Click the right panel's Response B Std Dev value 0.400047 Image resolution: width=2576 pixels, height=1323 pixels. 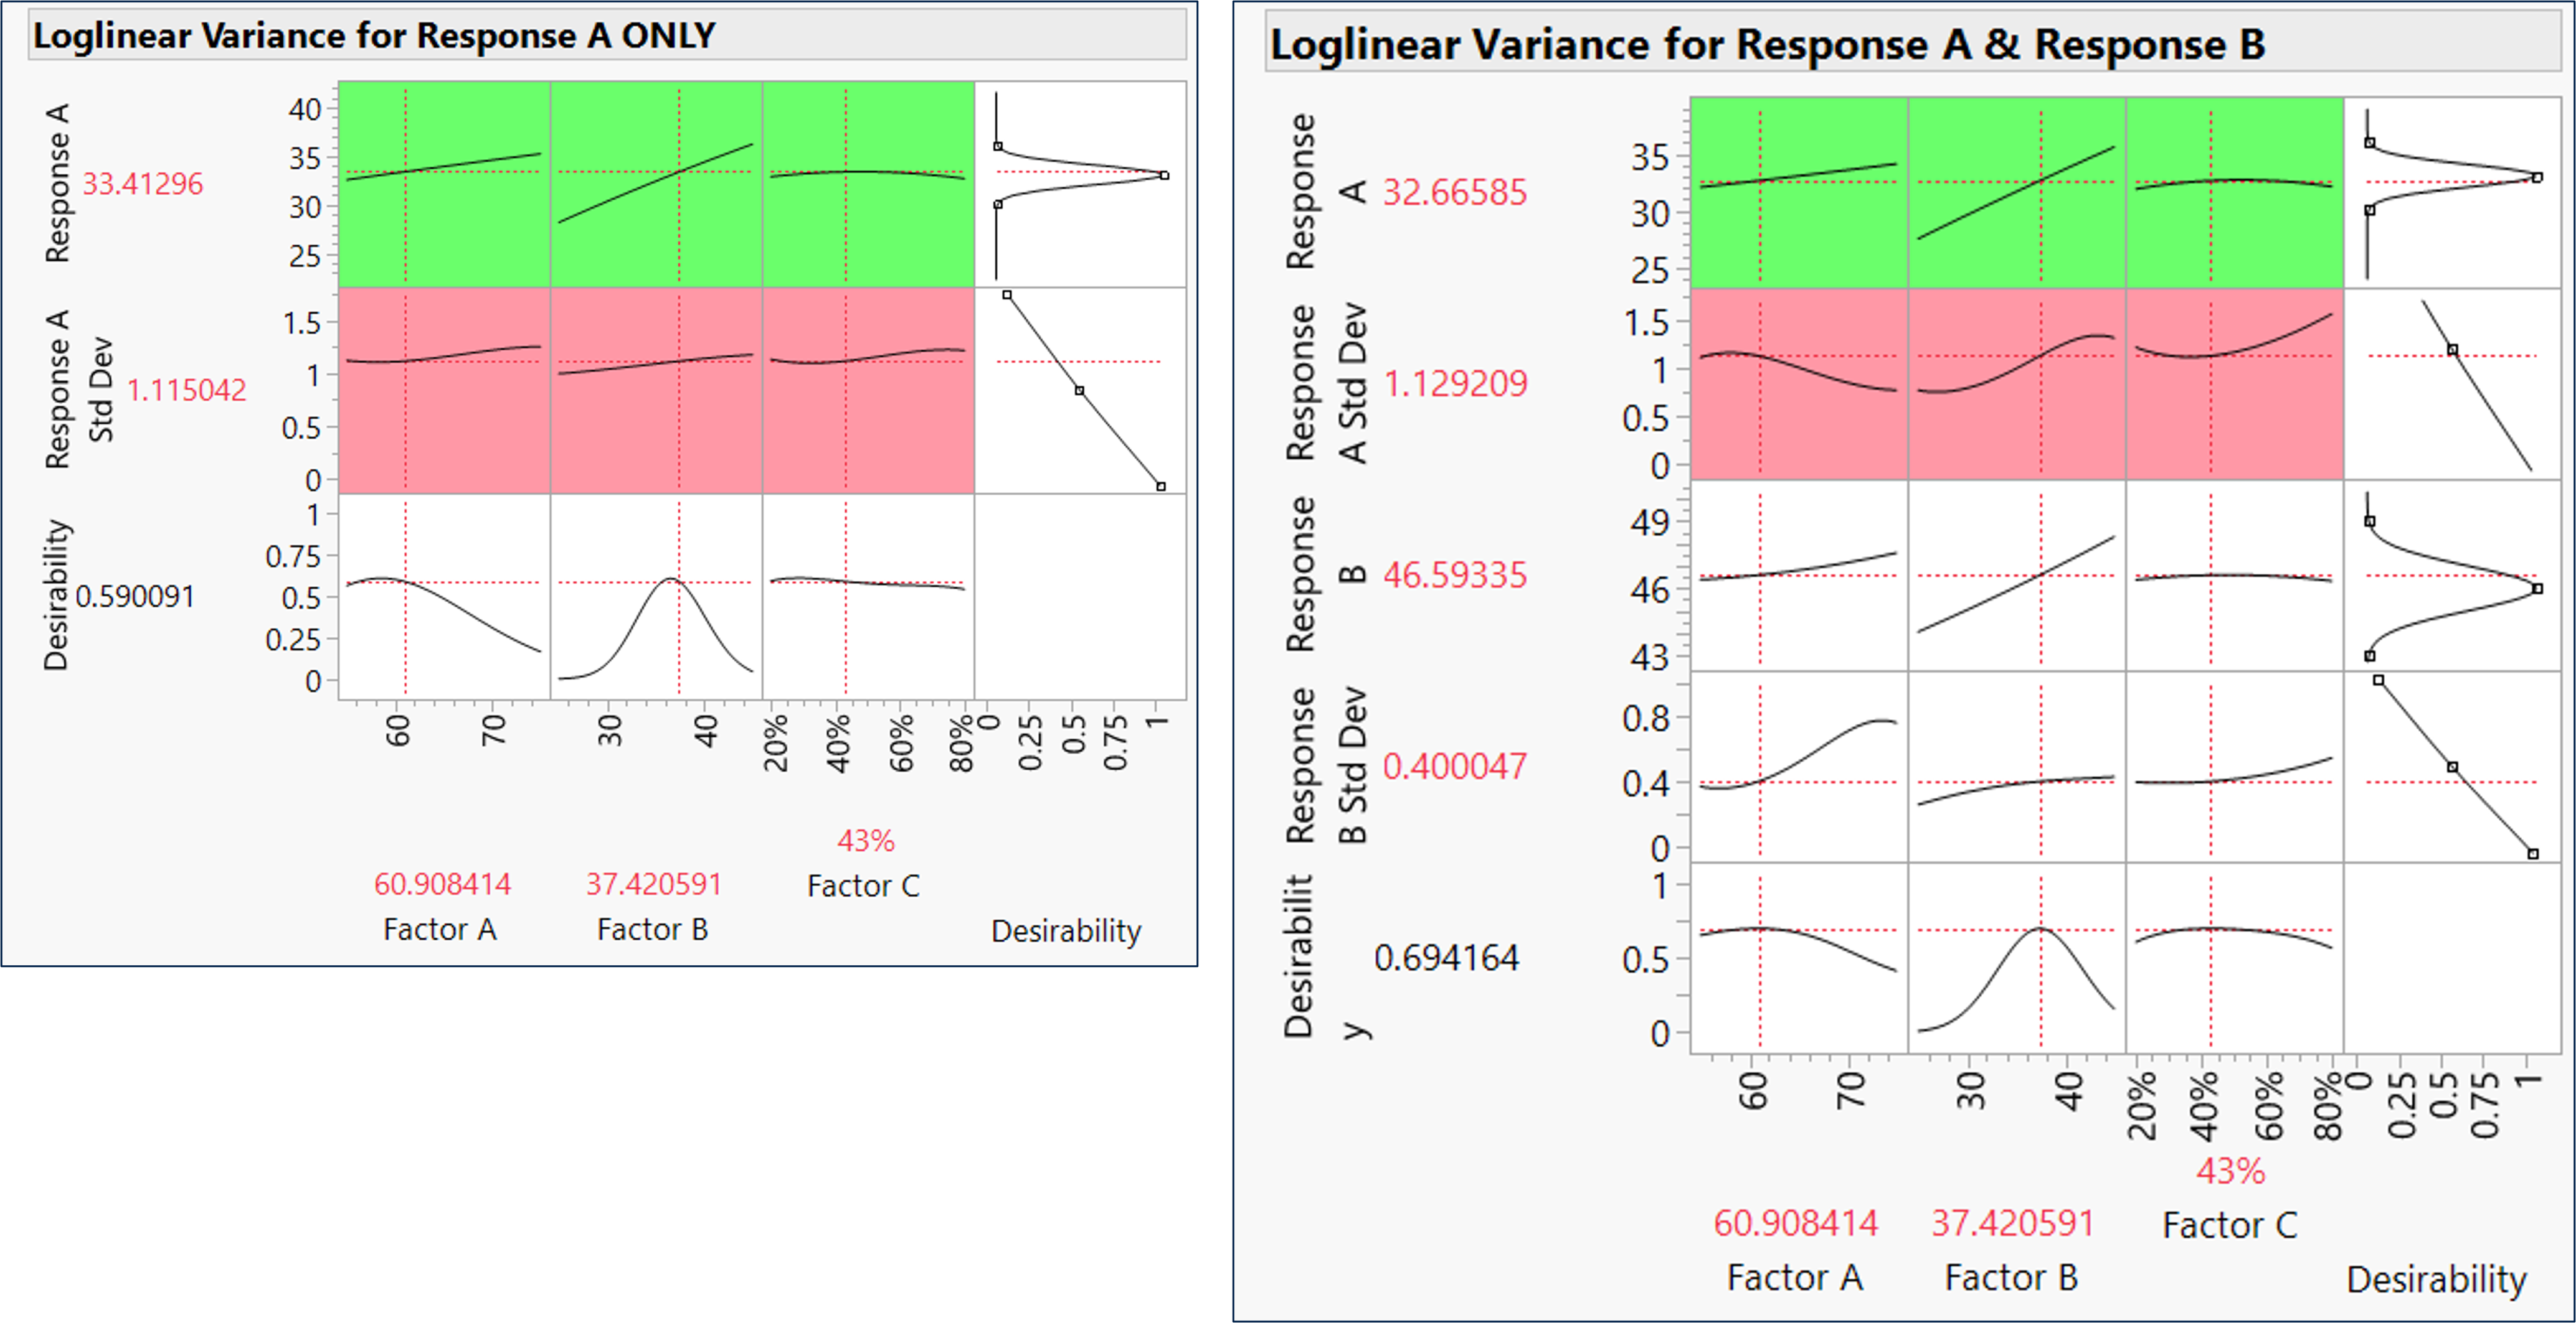click(1454, 767)
